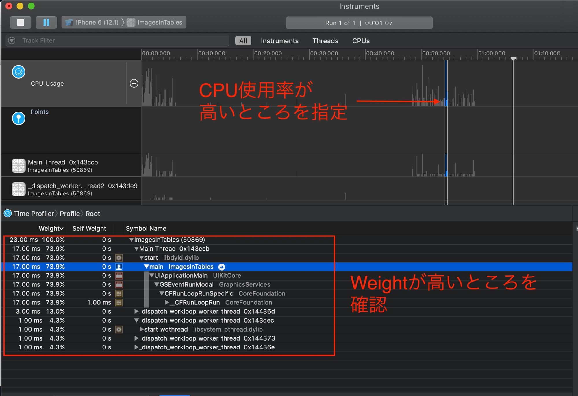
Task: Select the All track filter
Action: tap(243, 41)
